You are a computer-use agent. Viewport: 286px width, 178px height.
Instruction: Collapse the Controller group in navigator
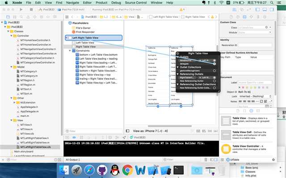11,36
